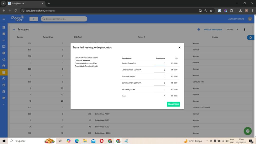
Task: Select quantity input for Bruna Fagundes
Action: [x=159, y=89]
